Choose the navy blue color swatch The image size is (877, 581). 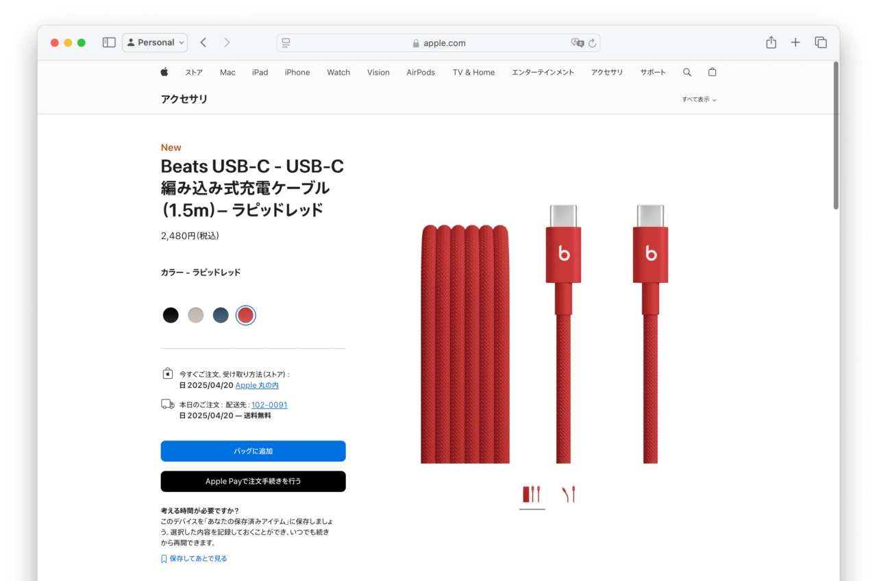[x=221, y=315]
